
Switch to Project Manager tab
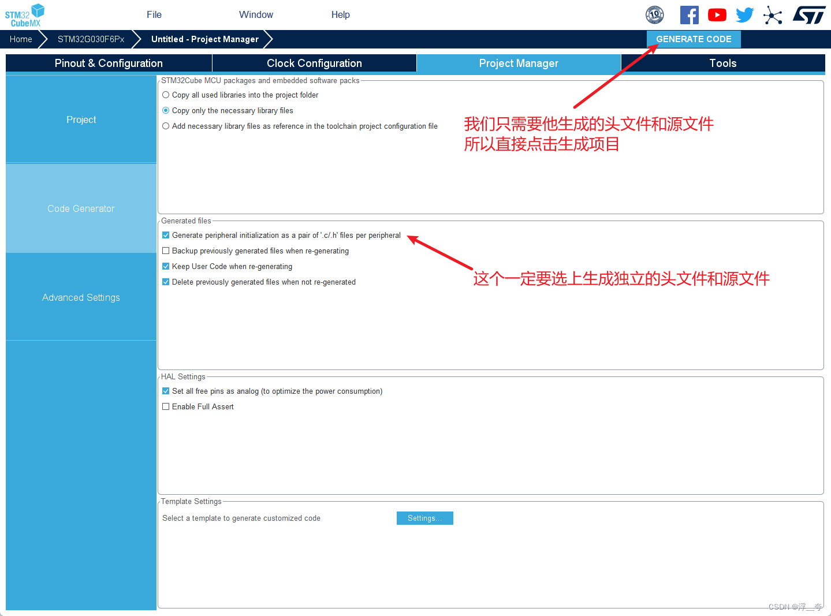pyautogui.click(x=519, y=63)
